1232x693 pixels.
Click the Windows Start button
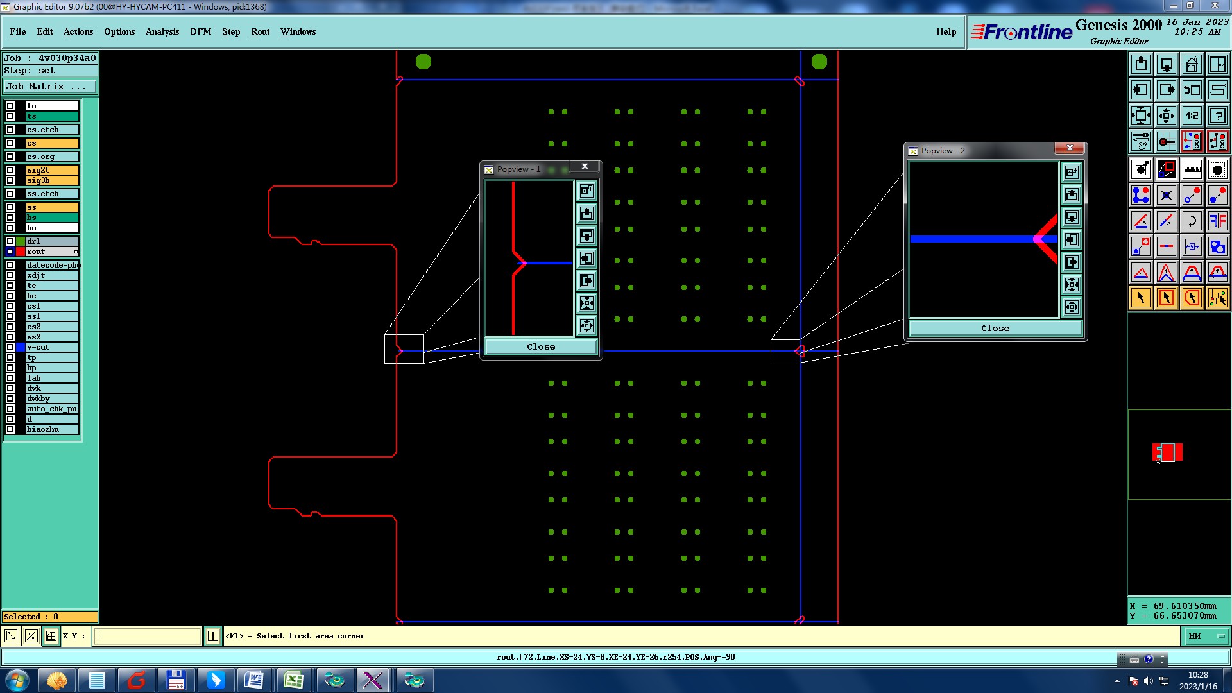[x=17, y=680]
